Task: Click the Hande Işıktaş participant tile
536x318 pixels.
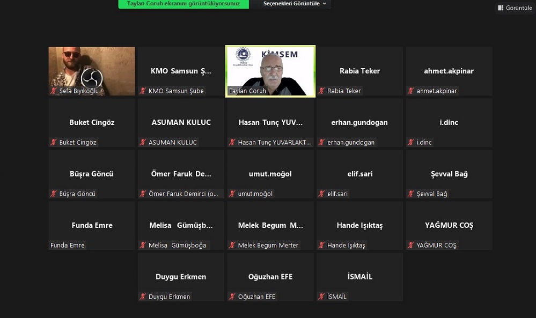Action: (x=359, y=225)
